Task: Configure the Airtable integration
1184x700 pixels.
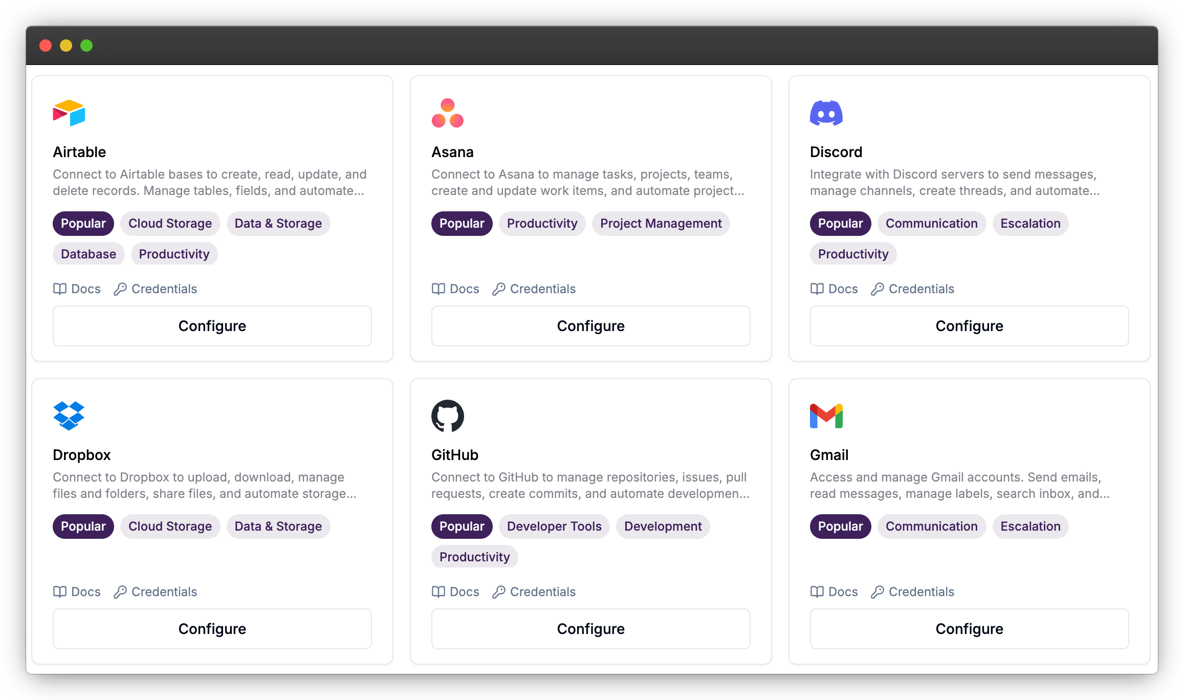Action: point(212,326)
